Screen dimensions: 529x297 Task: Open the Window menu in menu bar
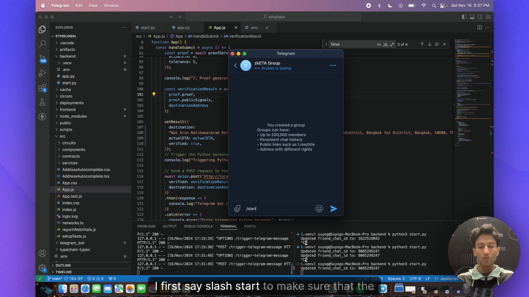tap(111, 5)
